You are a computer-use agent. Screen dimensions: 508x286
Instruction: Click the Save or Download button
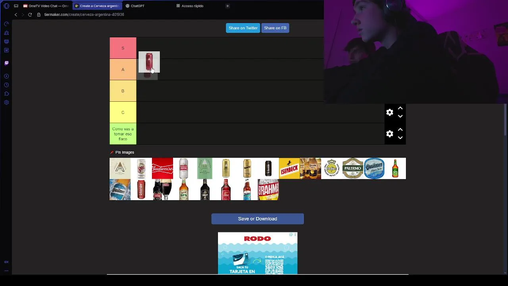[258, 219]
